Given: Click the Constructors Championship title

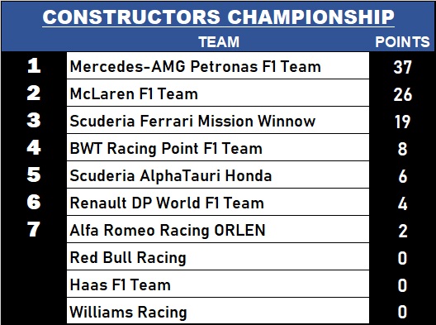Looking at the screenshot, I should point(218,17).
